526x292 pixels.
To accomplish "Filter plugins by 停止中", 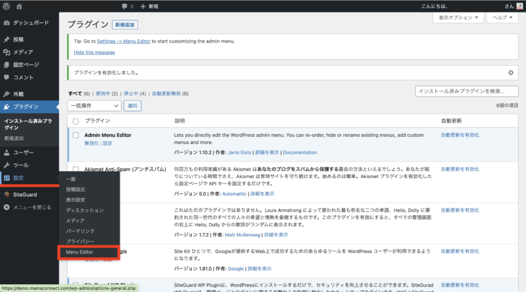I will (x=131, y=93).
